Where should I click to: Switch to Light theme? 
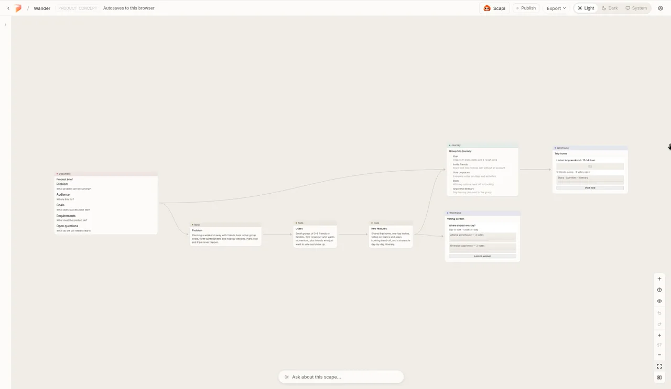coord(586,8)
